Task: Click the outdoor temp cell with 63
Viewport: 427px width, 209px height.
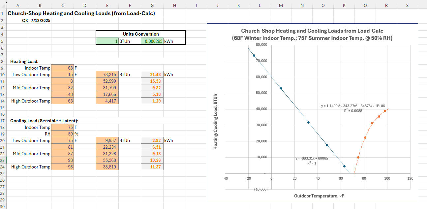Action: [x=63, y=101]
